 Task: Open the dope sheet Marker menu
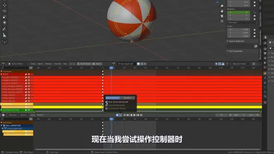49,64
